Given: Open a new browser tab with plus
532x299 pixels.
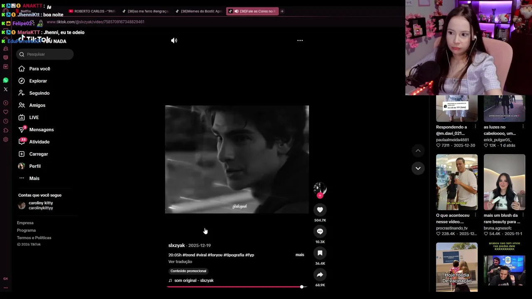Looking at the screenshot, I should [282, 11].
